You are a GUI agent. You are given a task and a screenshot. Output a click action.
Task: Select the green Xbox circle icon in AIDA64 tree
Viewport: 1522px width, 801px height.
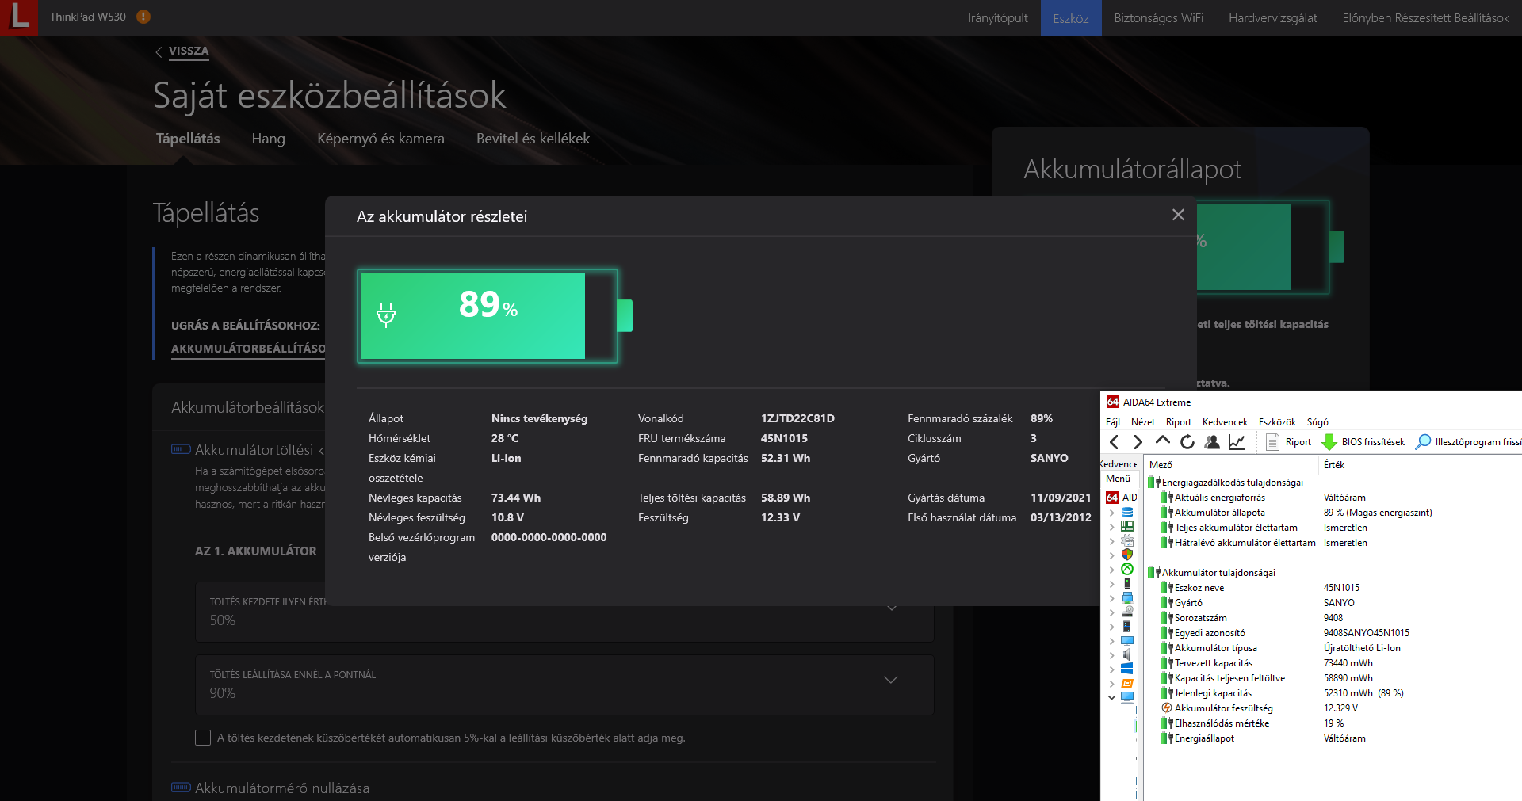(1127, 569)
